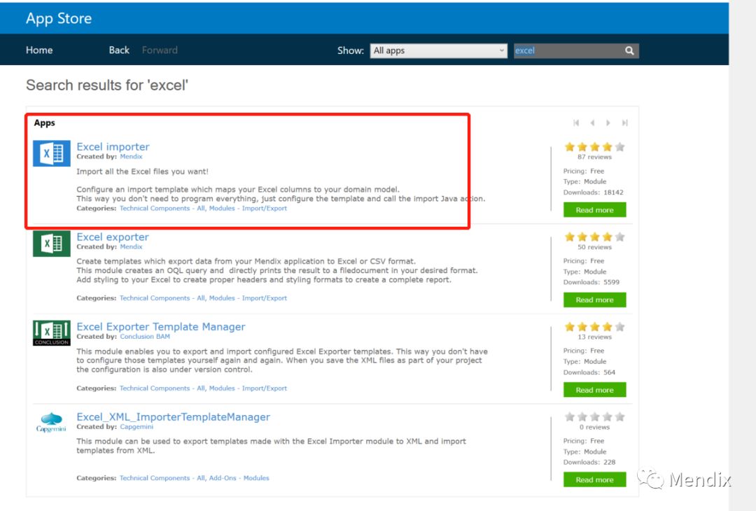The image size is (756, 511).
Task: Click Mendix creator link under Excel importer
Action: click(x=131, y=157)
